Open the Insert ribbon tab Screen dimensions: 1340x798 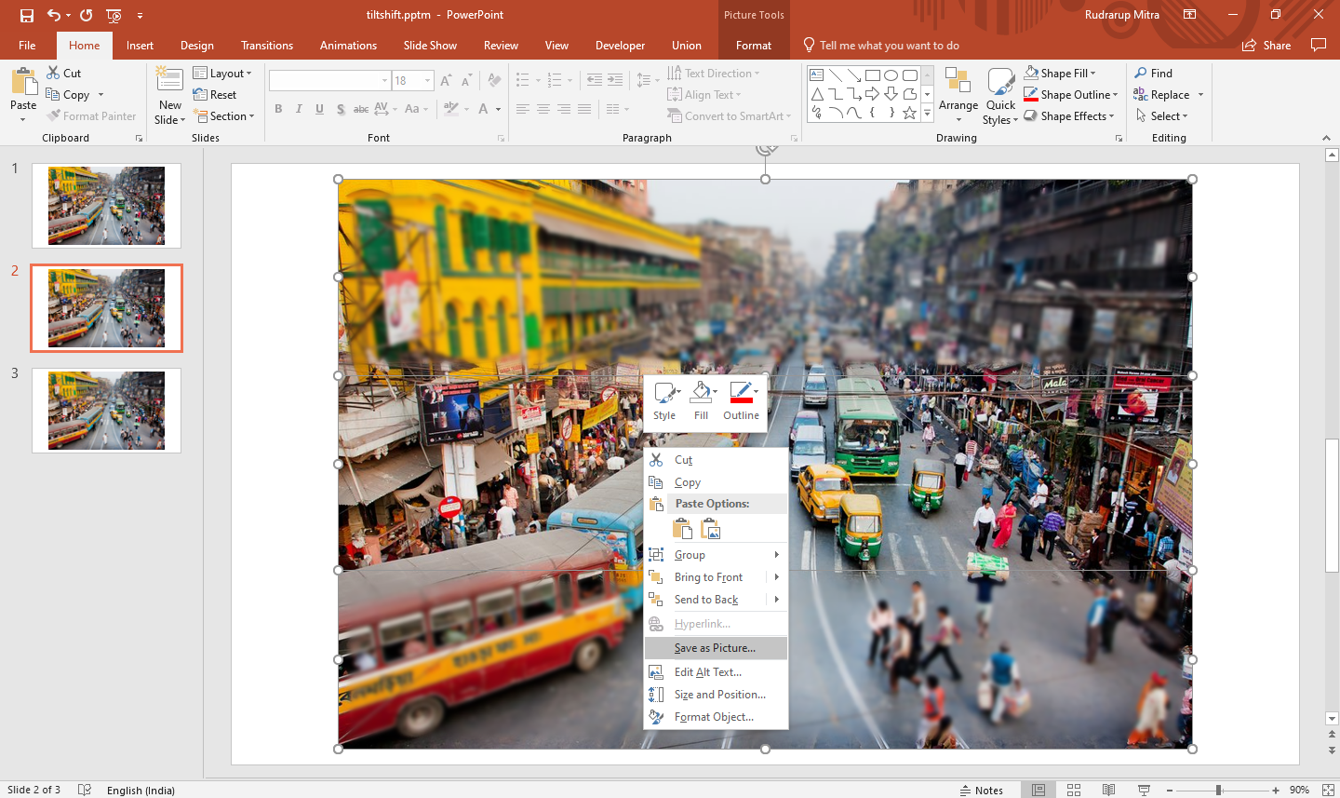[140, 45]
